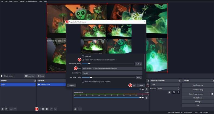Open the Scene Collection menu

click(31, 2)
